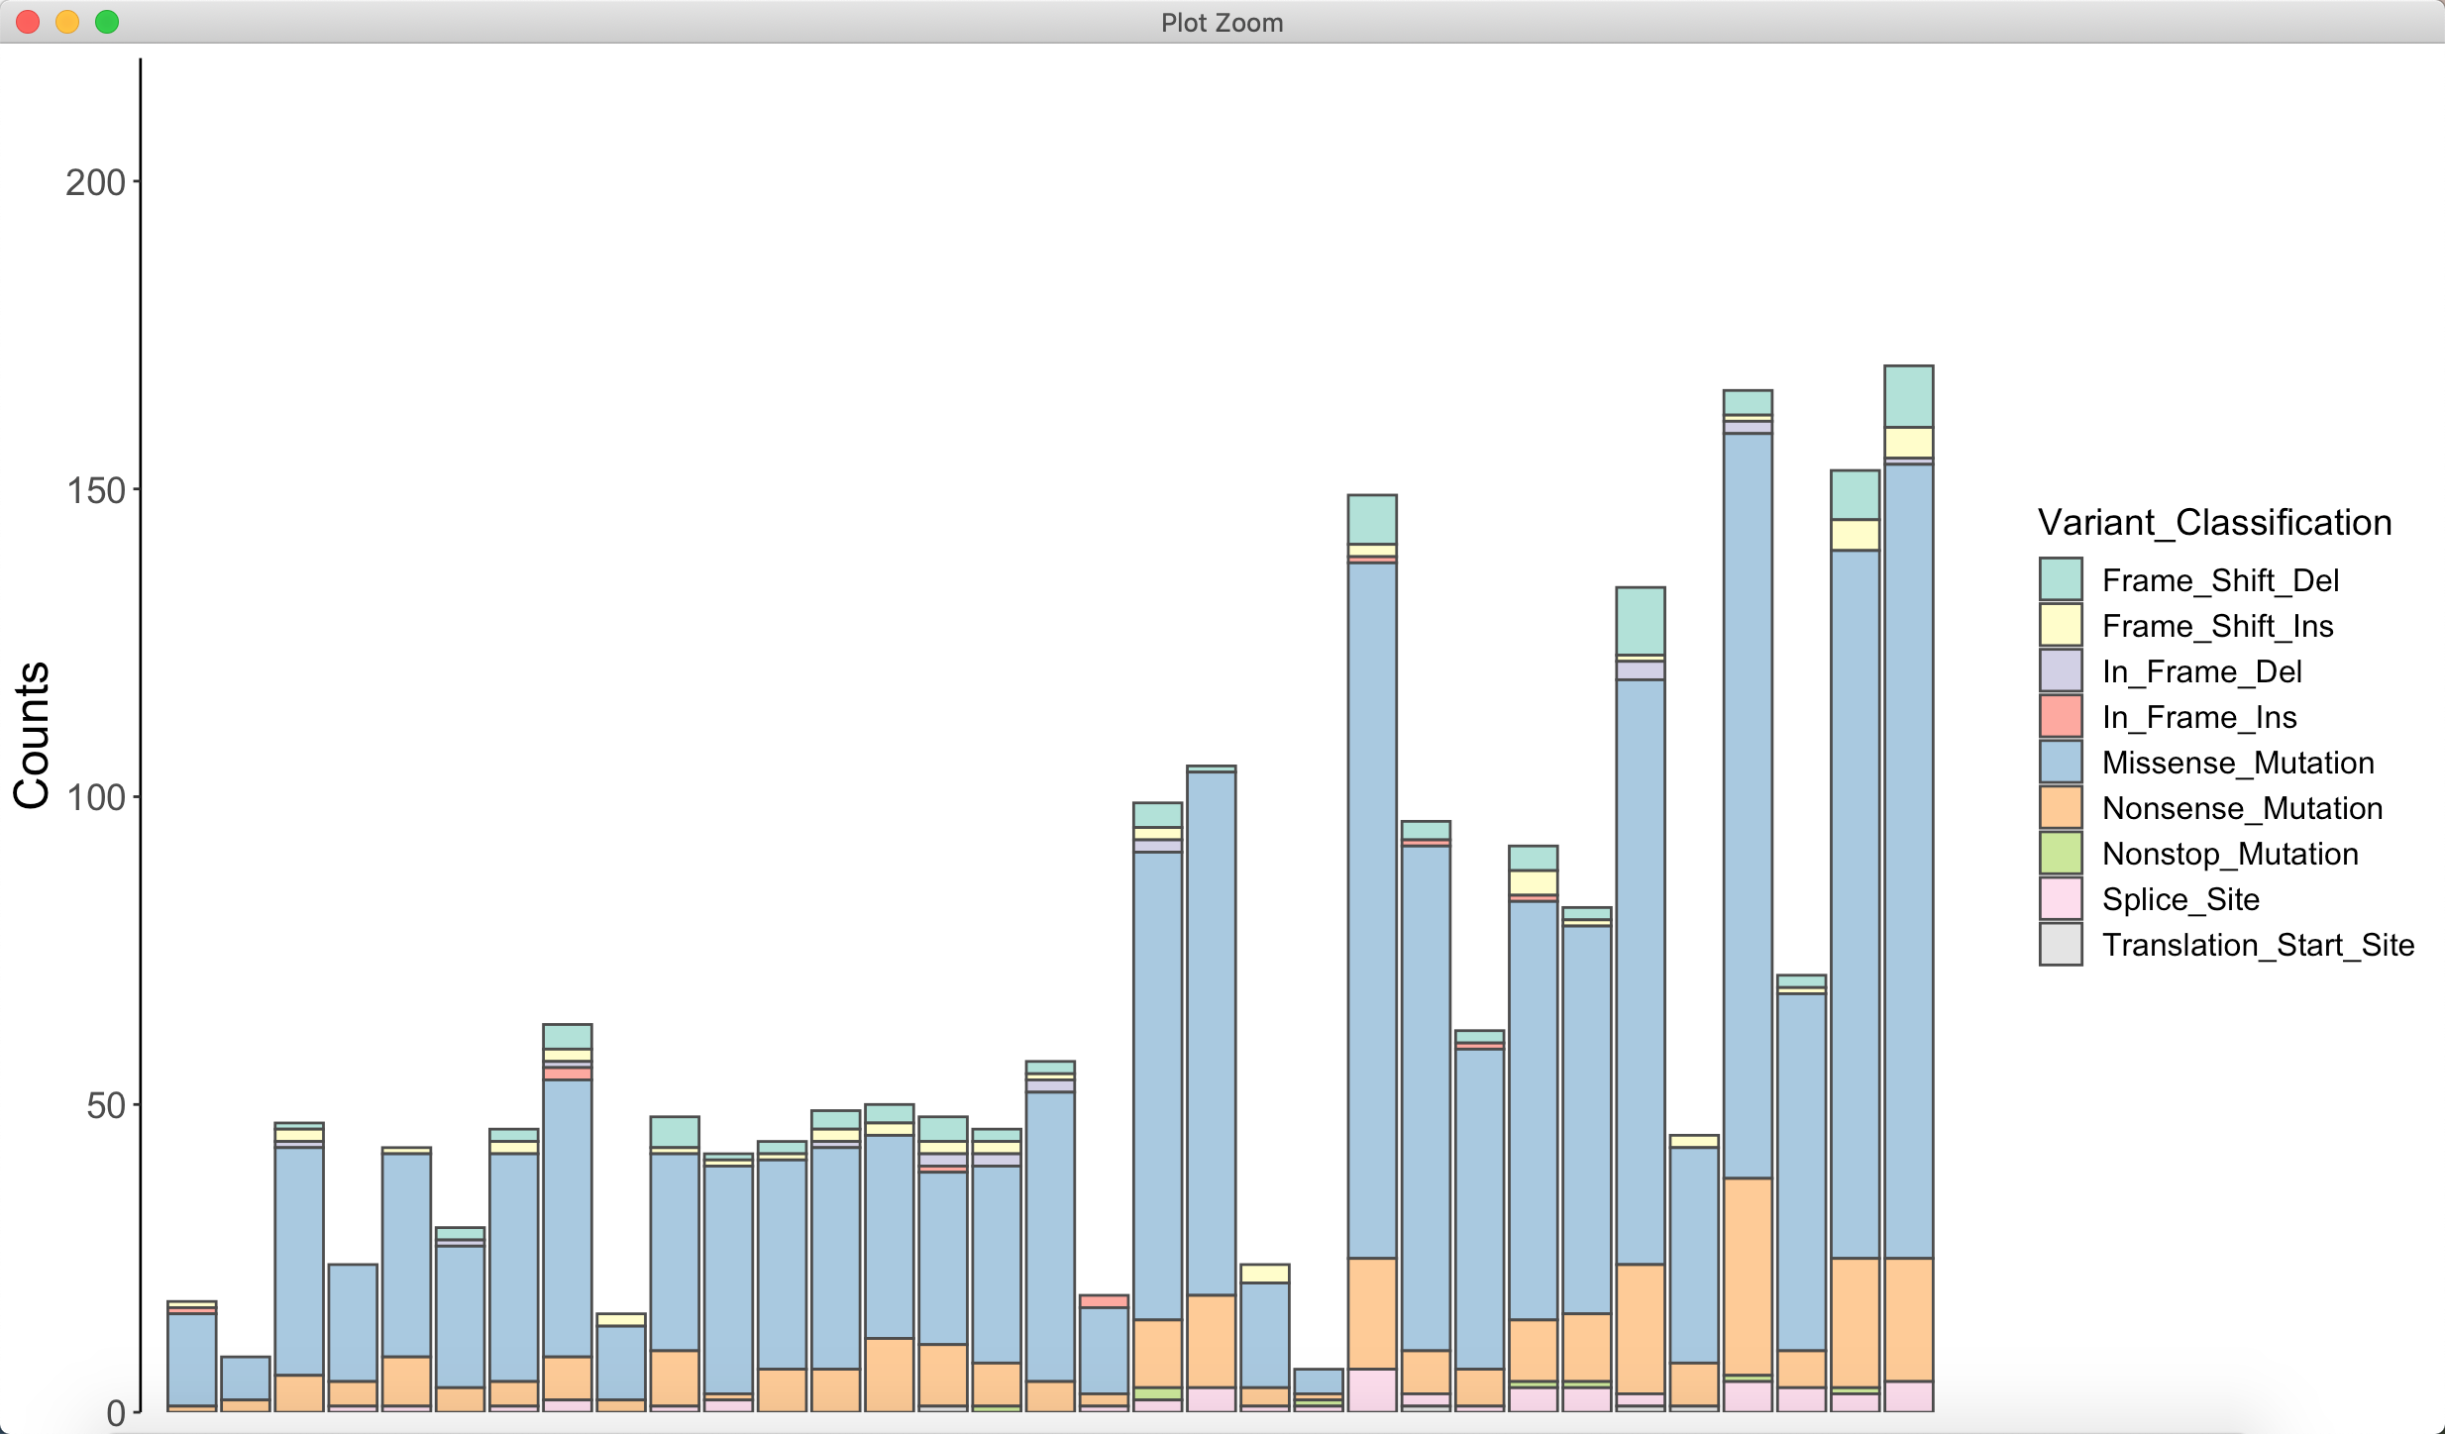2445x1434 pixels.
Task: Click the Translation_Start_Site legend text label
Action: [2258, 945]
